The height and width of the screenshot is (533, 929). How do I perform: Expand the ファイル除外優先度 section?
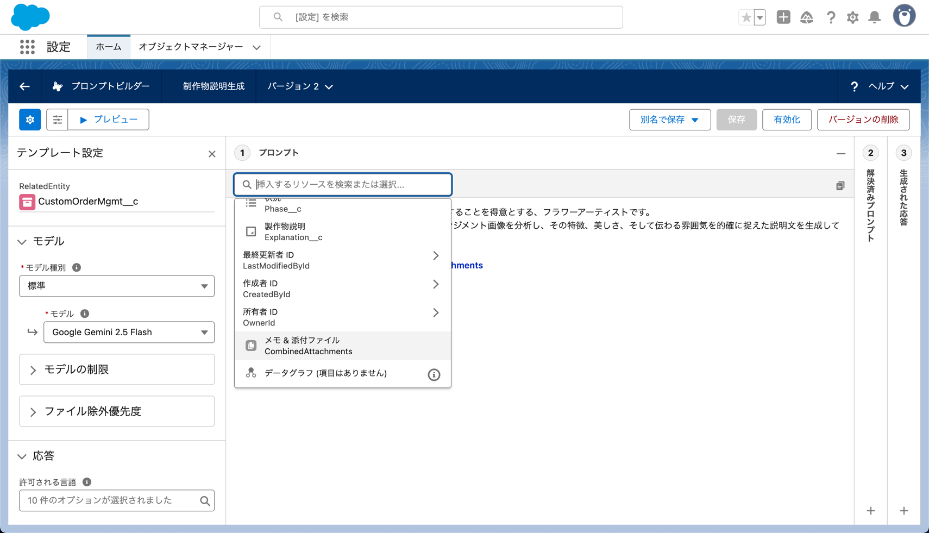pos(117,411)
